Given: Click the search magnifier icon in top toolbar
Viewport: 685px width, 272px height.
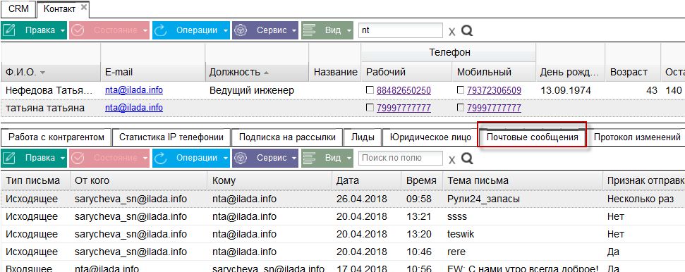Looking at the screenshot, I should tap(467, 30).
